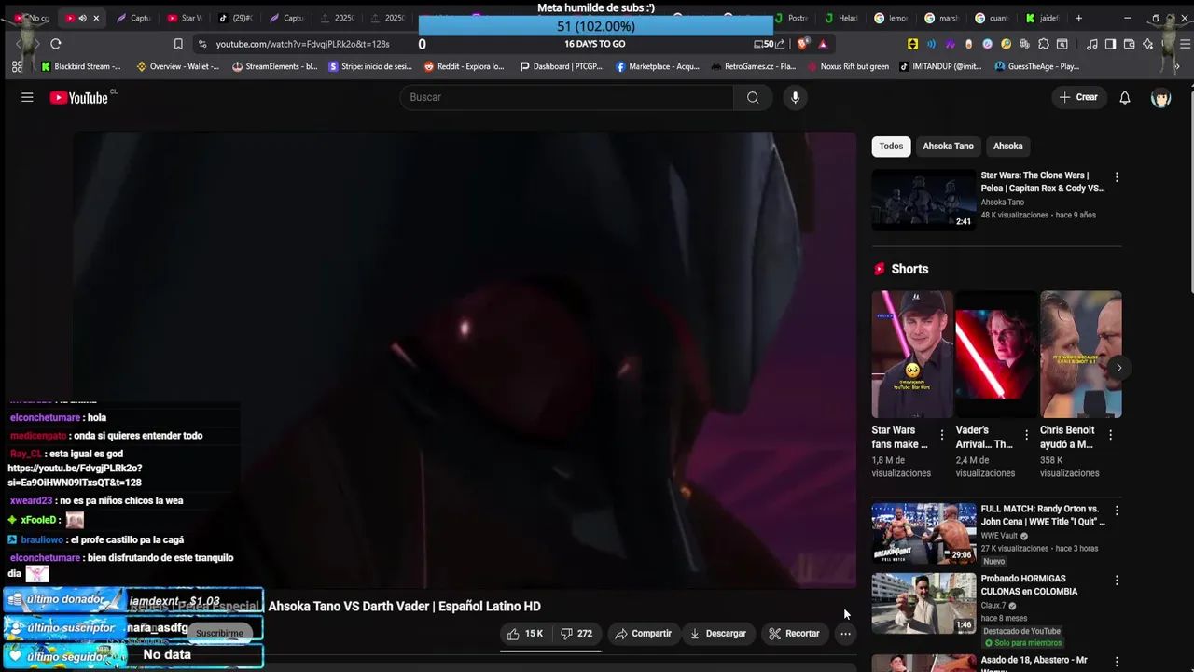Open options for Vader's Arrival Short
Screen dimensions: 1194x672
(x=1026, y=435)
